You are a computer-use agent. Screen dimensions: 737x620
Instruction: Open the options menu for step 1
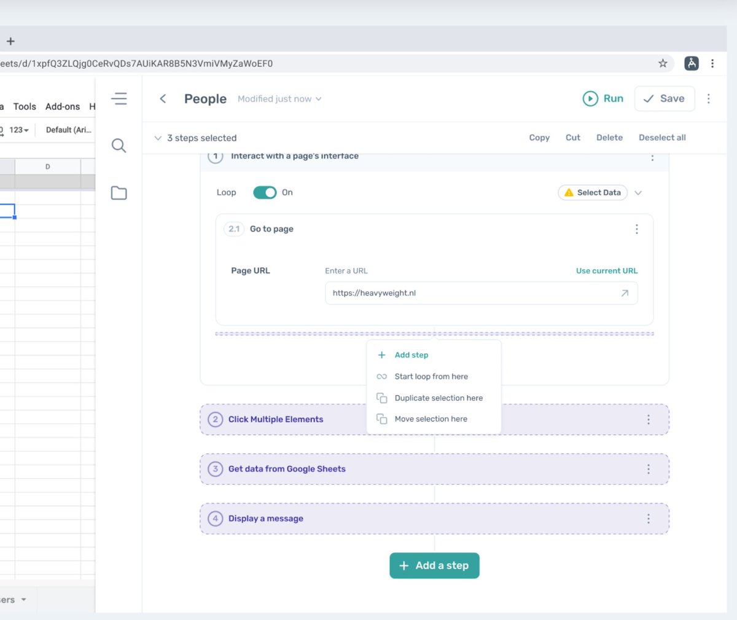coord(652,157)
